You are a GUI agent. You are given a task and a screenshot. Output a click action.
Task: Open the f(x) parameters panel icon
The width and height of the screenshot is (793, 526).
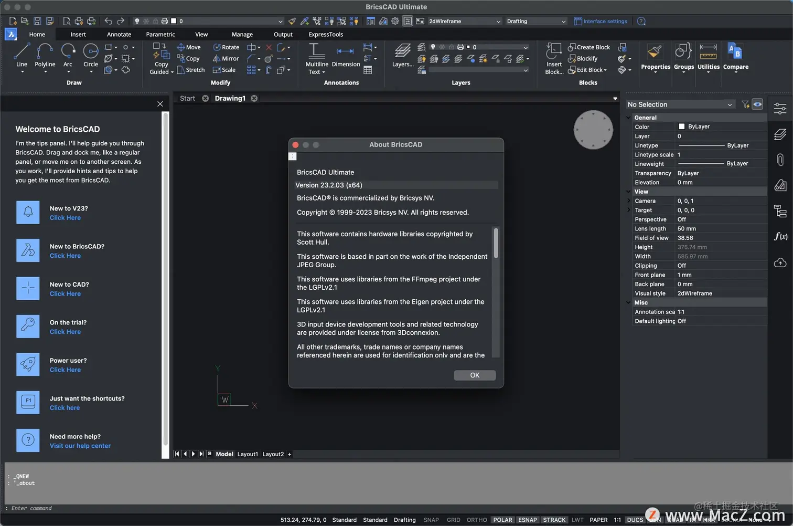click(x=780, y=236)
